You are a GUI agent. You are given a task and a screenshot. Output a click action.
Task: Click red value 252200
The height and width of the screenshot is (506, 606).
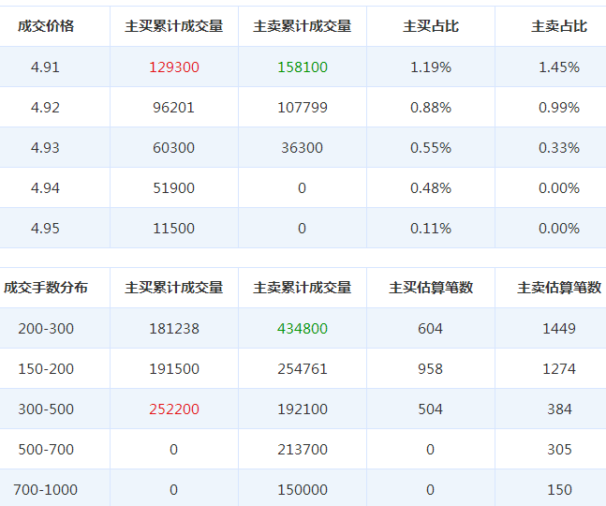[x=174, y=409]
